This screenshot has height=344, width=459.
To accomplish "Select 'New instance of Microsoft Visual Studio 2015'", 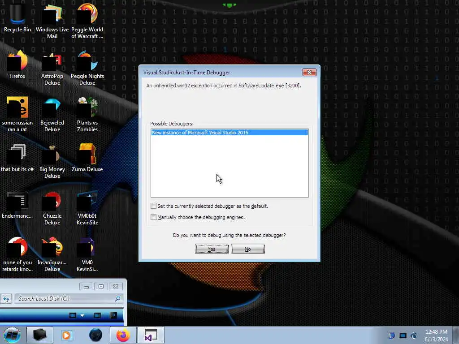I will 229,133.
